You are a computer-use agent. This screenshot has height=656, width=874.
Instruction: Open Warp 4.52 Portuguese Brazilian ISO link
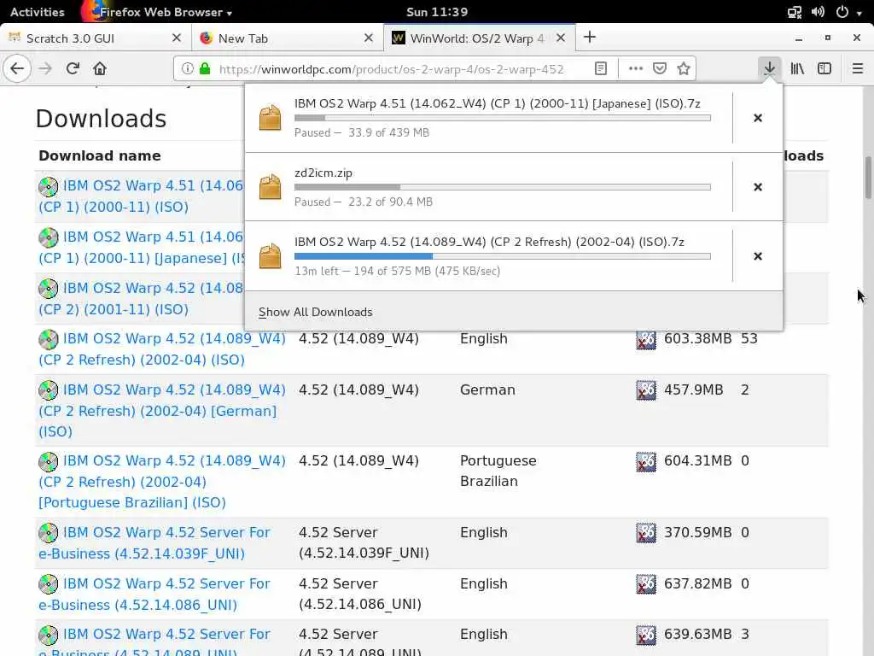click(x=162, y=482)
